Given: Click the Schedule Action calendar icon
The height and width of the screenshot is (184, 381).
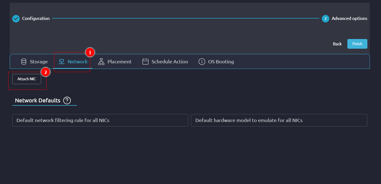Looking at the screenshot, I should click(x=145, y=62).
